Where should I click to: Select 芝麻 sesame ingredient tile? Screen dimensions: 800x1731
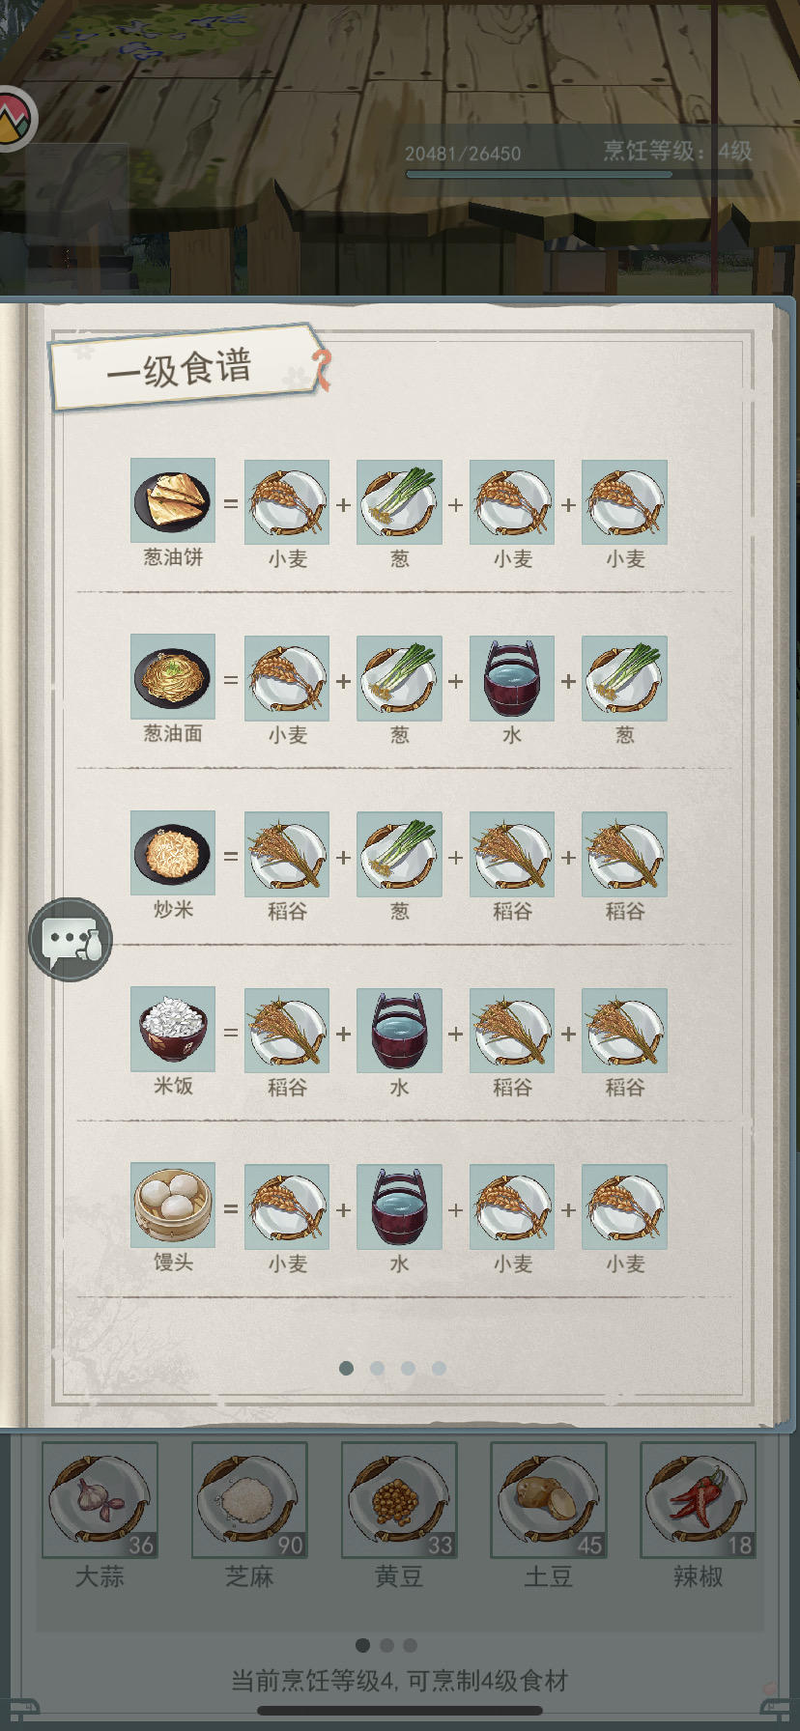pyautogui.click(x=249, y=1500)
